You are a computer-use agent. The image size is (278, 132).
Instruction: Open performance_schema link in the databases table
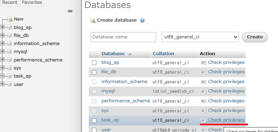point(126,101)
